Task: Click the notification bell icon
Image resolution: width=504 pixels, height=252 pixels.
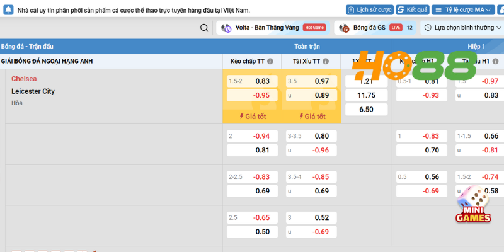Action: point(9,10)
